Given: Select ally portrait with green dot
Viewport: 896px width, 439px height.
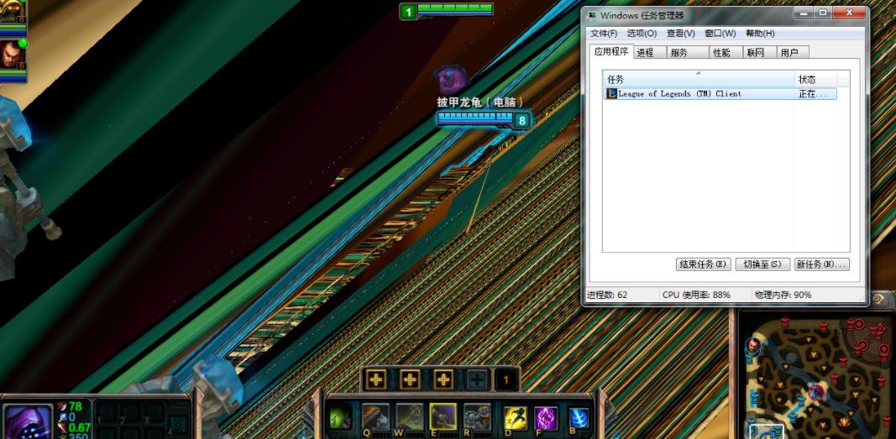Looking at the screenshot, I should [13, 55].
